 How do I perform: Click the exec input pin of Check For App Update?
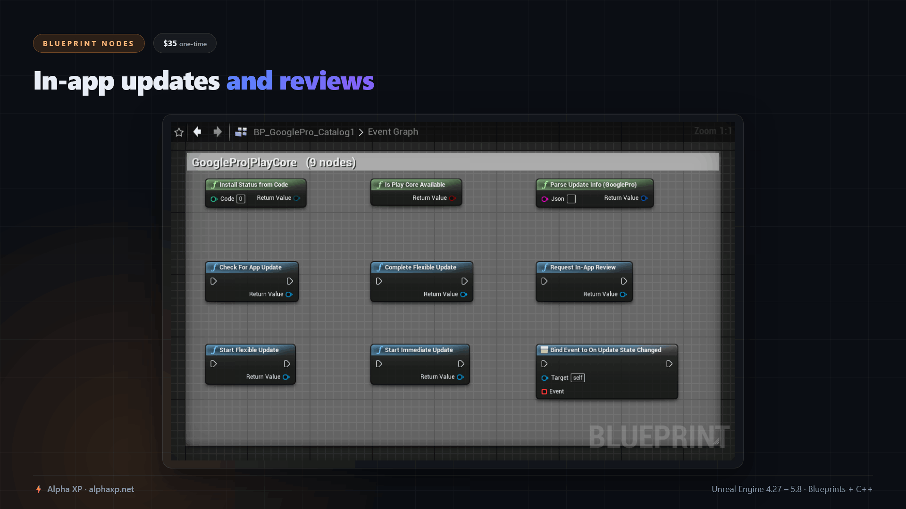(213, 281)
